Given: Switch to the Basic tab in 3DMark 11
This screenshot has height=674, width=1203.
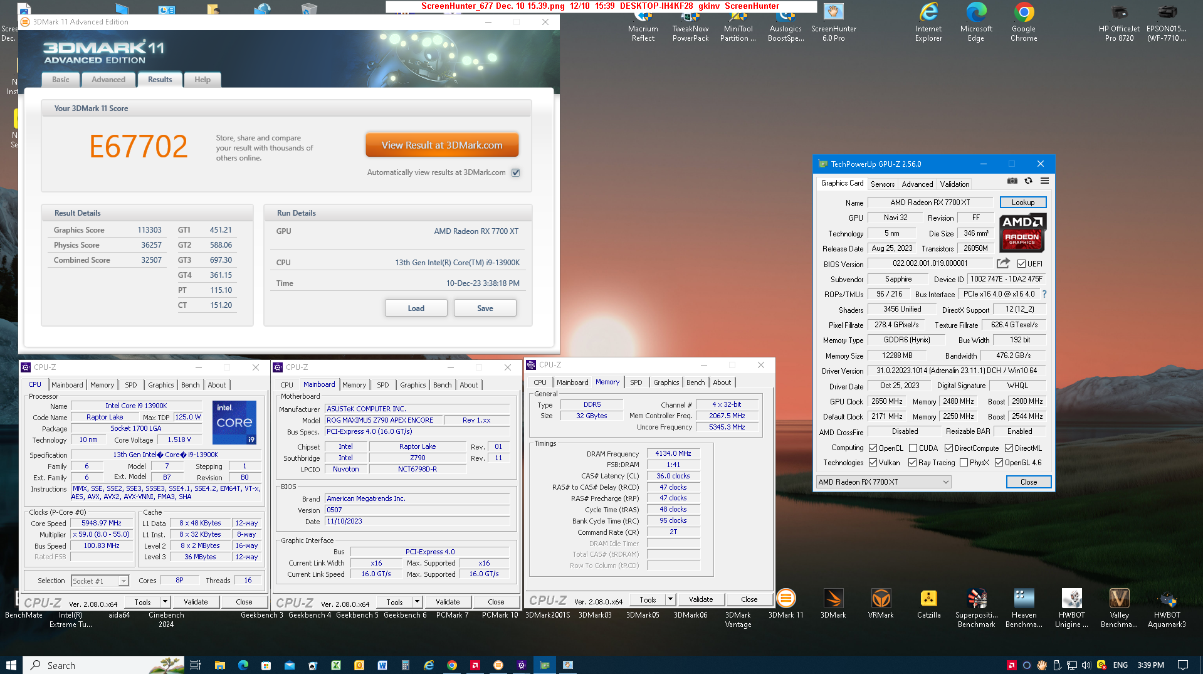Looking at the screenshot, I should tap(61, 80).
